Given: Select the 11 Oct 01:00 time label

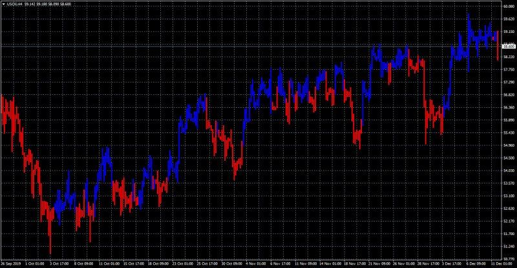Looking at the screenshot, I should pos(109,263).
